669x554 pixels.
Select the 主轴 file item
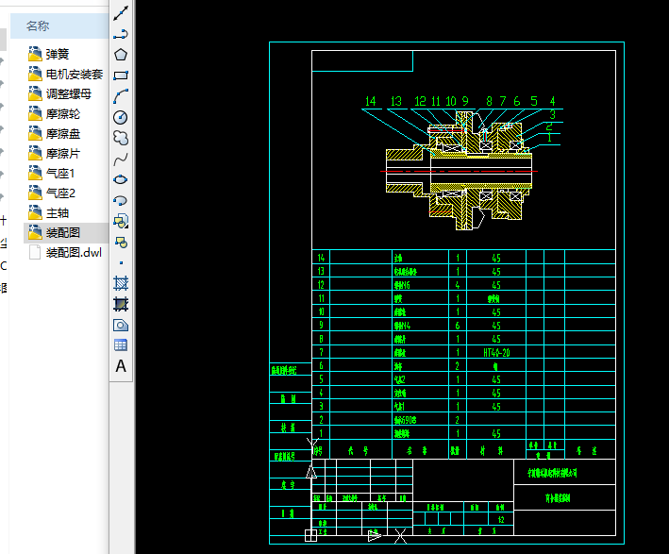click(x=57, y=212)
